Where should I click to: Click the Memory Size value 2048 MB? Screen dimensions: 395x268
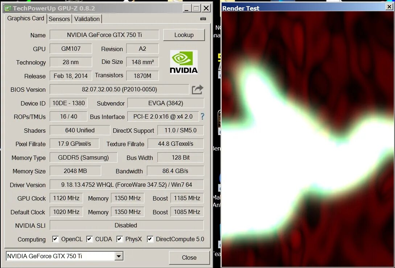pos(75,171)
